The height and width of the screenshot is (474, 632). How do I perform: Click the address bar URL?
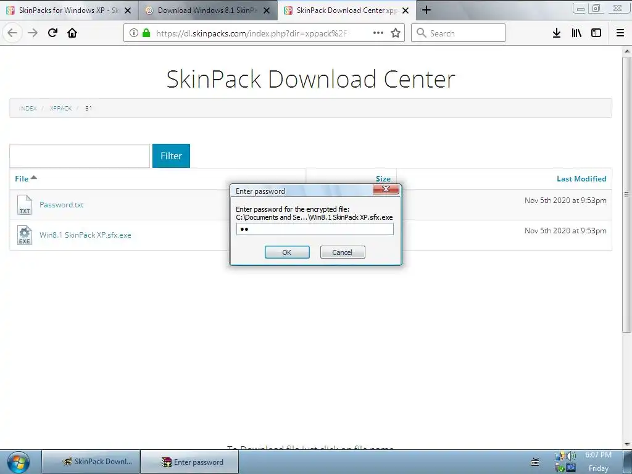251,33
